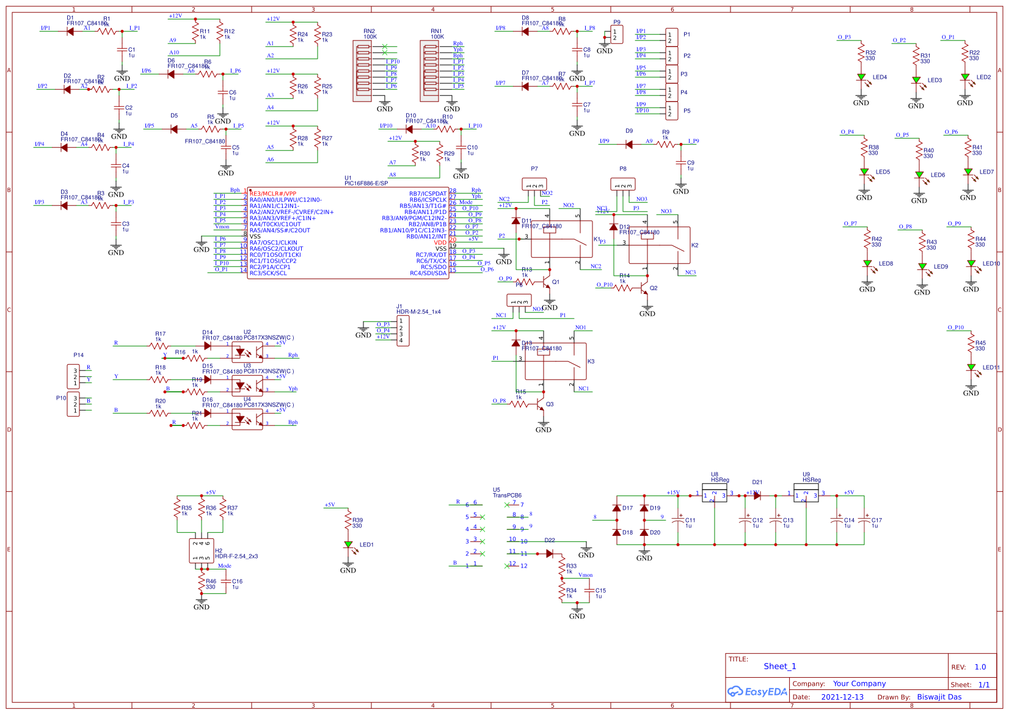Viewport: 1009px width, 715px height.
Task: Select transistor Q2 symbol
Action: tap(645, 288)
